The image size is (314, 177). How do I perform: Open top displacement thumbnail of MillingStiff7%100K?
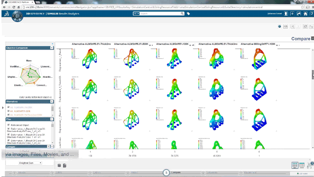pos(259,59)
